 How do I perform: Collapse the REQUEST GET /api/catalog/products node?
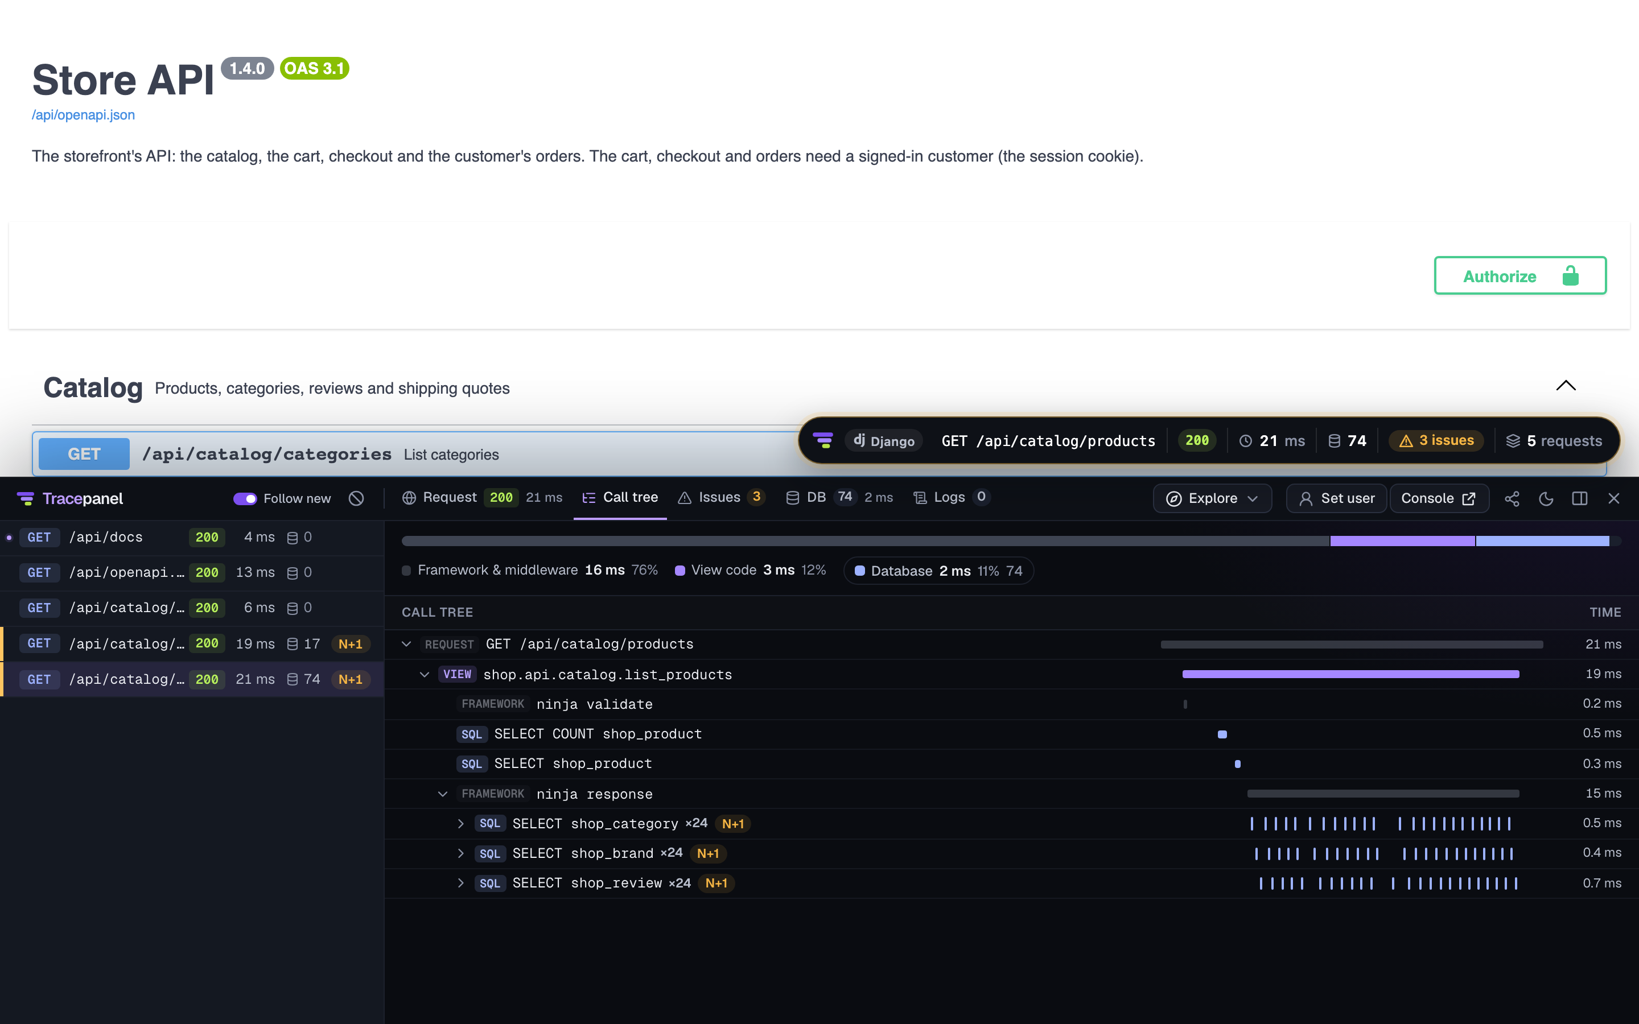(406, 644)
